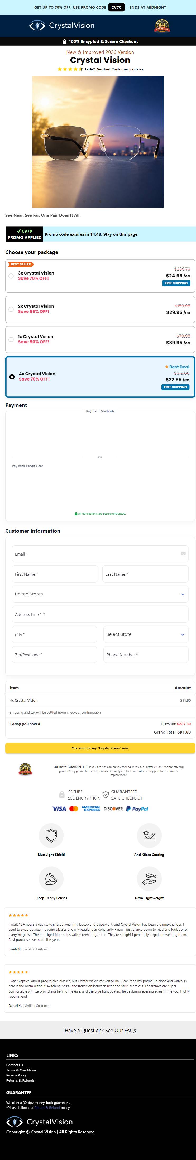Click the Secure SSL Encryption lock icon
Image resolution: width=196 pixels, height=1160 pixels.
point(62,795)
